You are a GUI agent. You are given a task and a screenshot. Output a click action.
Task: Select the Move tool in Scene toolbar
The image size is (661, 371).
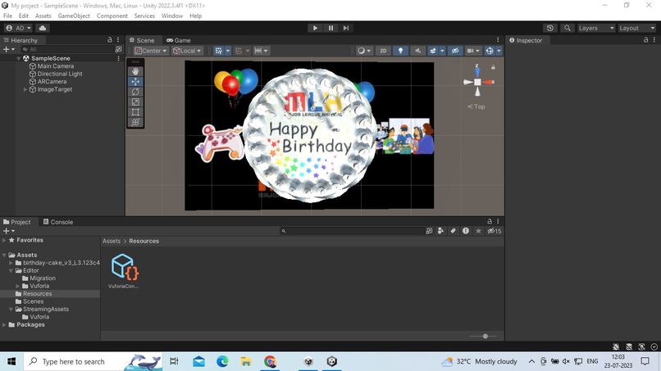pyautogui.click(x=135, y=82)
